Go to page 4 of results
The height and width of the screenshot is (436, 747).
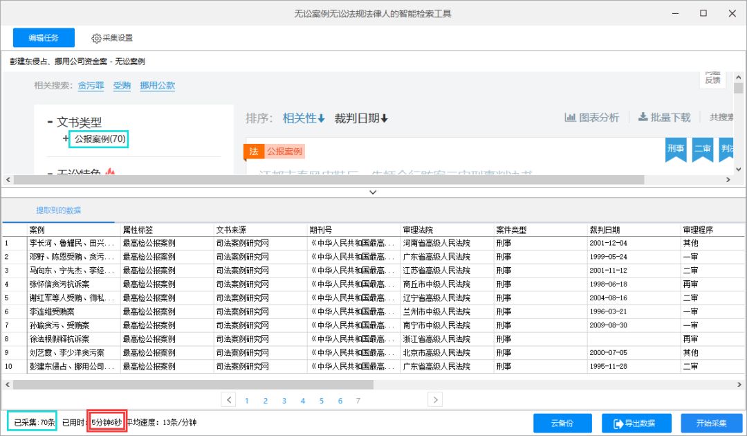[x=302, y=401]
